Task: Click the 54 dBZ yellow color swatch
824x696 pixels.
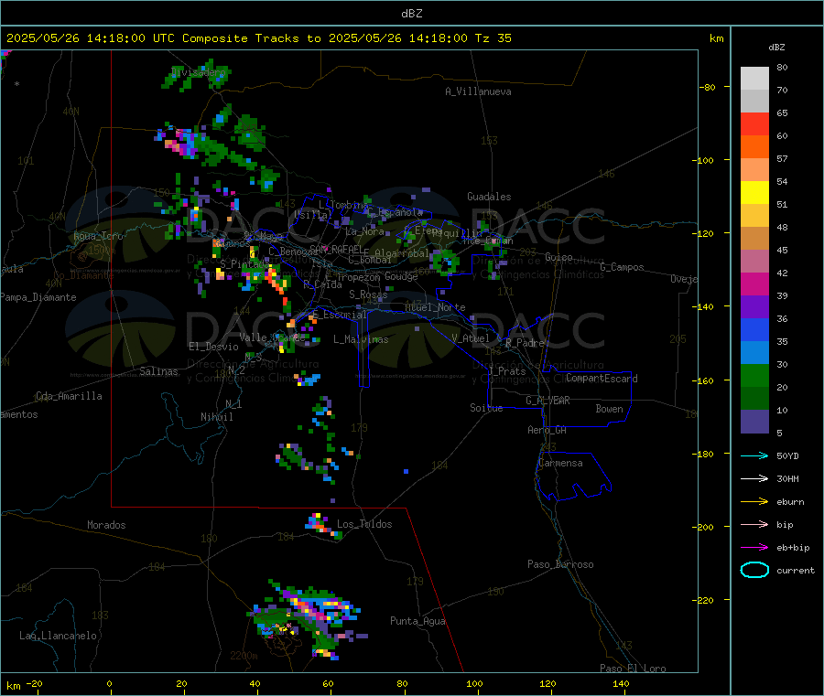Action: (x=754, y=193)
